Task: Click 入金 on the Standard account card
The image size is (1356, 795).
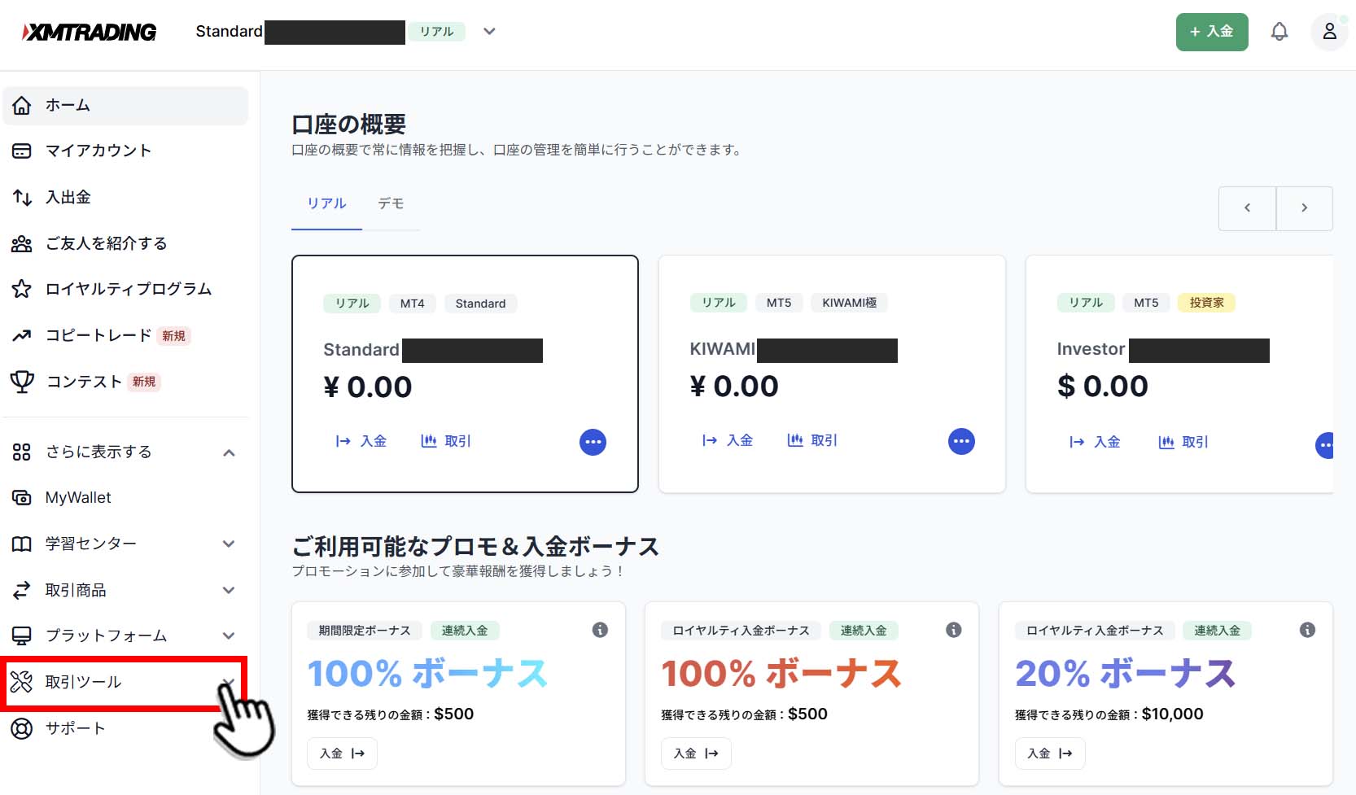Action: (x=361, y=441)
